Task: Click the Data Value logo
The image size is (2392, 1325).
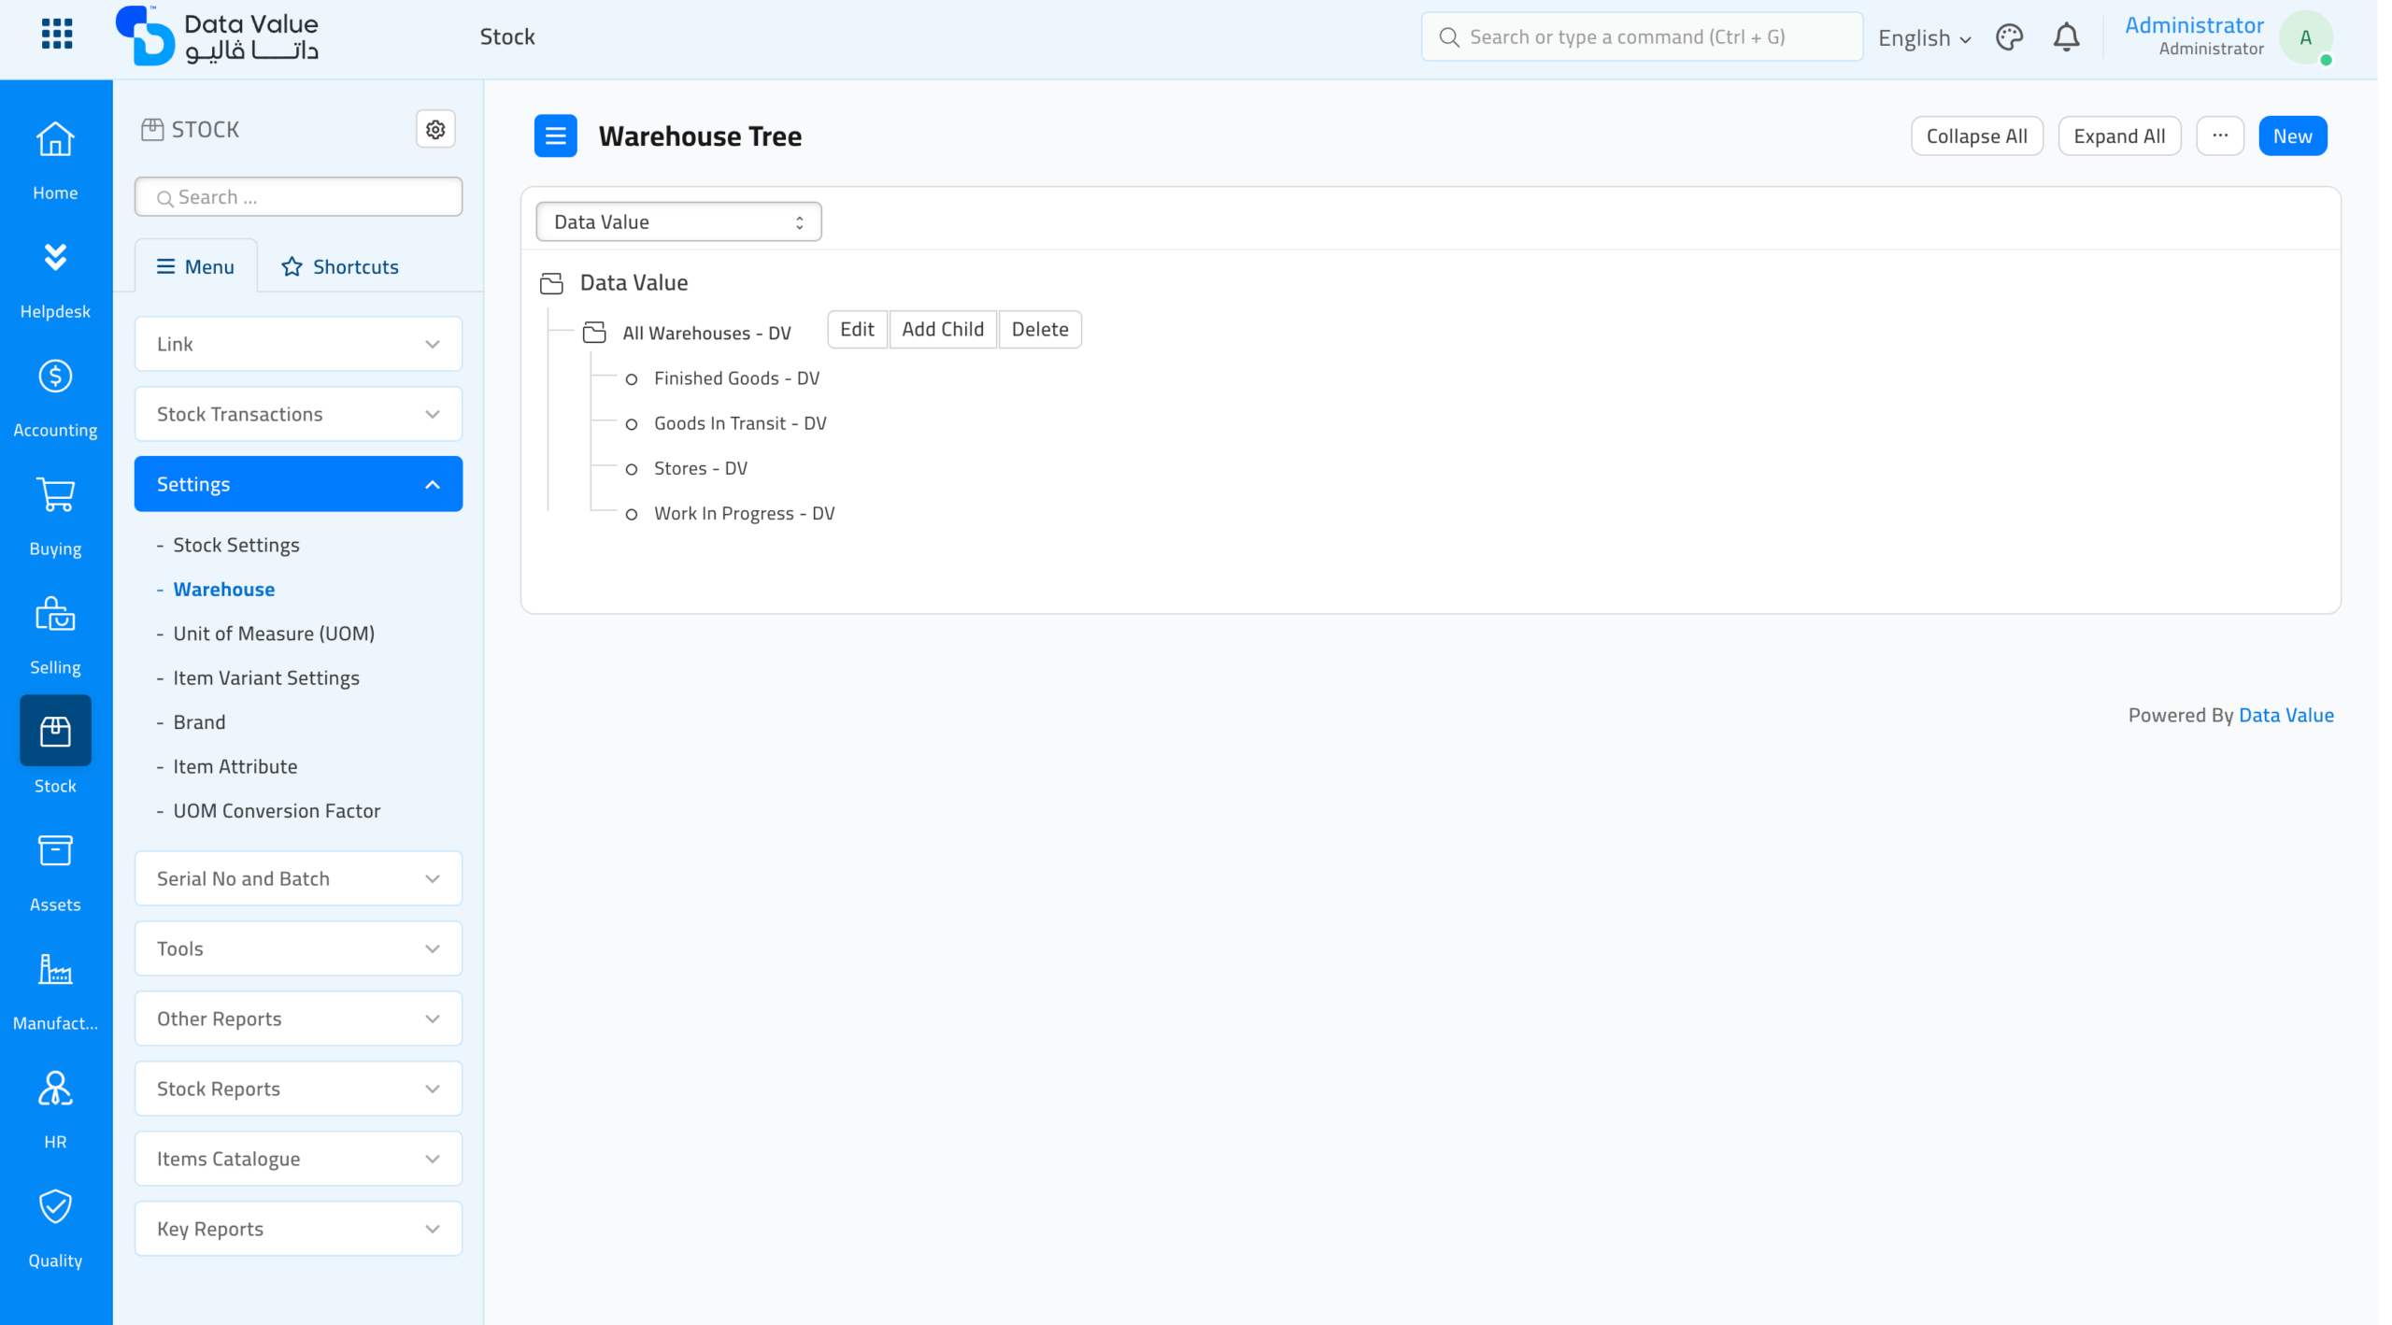Action: click(x=217, y=36)
